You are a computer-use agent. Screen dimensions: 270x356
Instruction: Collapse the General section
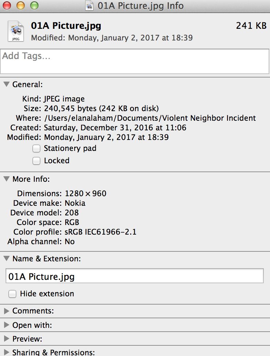coord(7,84)
